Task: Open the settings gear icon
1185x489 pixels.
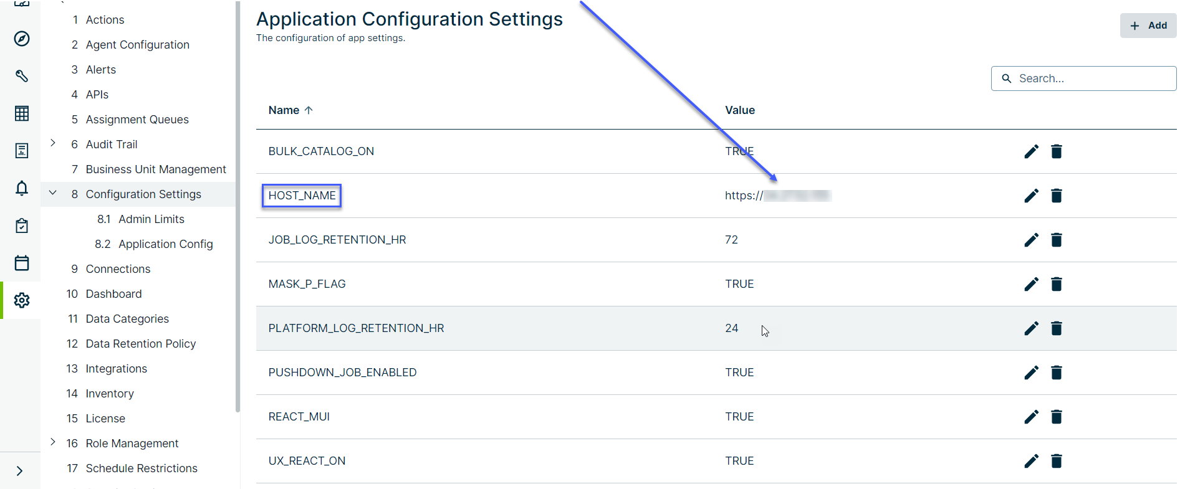Action: pyautogui.click(x=22, y=300)
